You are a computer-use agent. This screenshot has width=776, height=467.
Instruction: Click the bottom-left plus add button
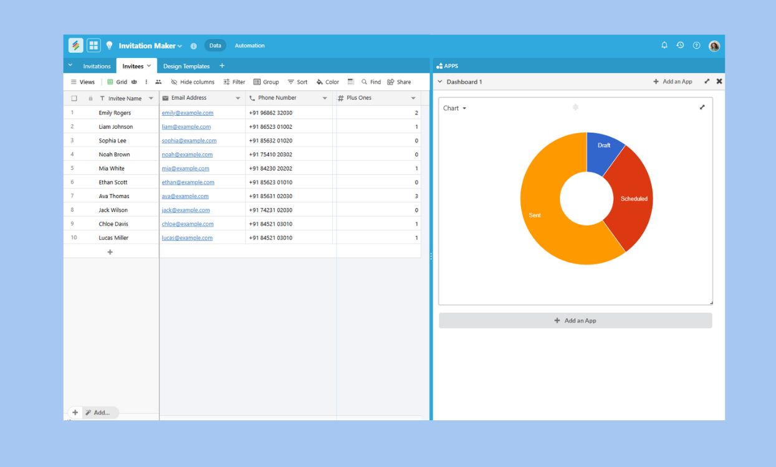(x=75, y=412)
